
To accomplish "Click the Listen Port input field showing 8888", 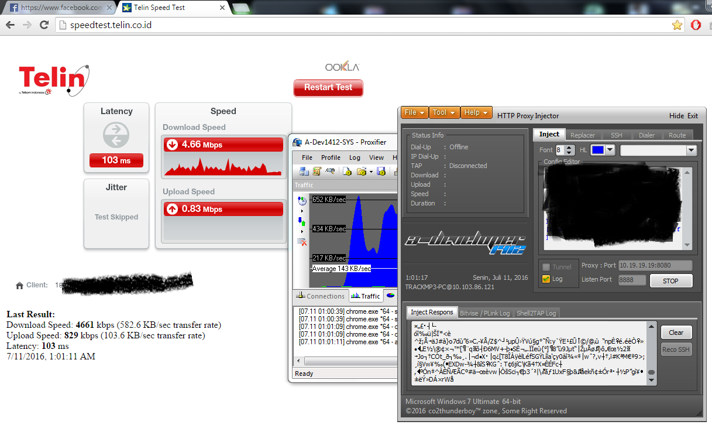I will [632, 280].
